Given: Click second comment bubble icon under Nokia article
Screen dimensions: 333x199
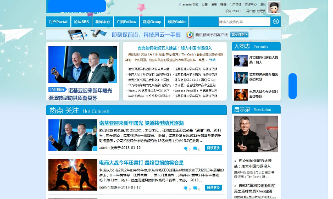Looking at the screenshot, I should coord(195,148).
